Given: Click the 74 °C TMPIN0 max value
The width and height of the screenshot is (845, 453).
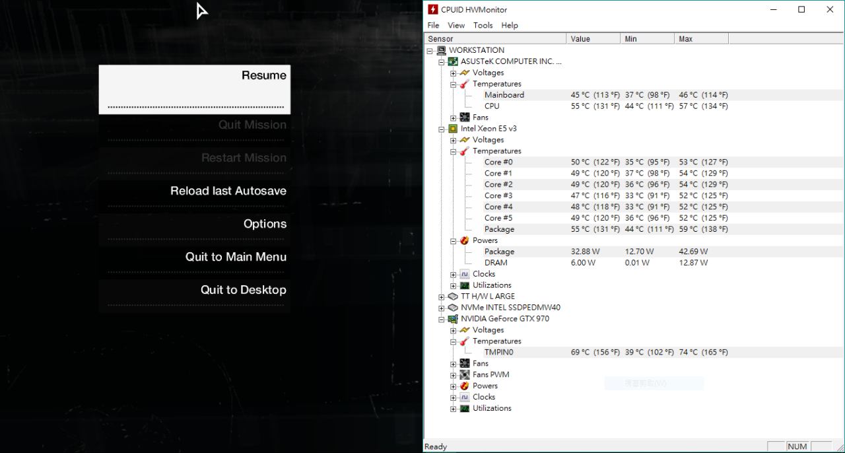Looking at the screenshot, I should 703,353.
